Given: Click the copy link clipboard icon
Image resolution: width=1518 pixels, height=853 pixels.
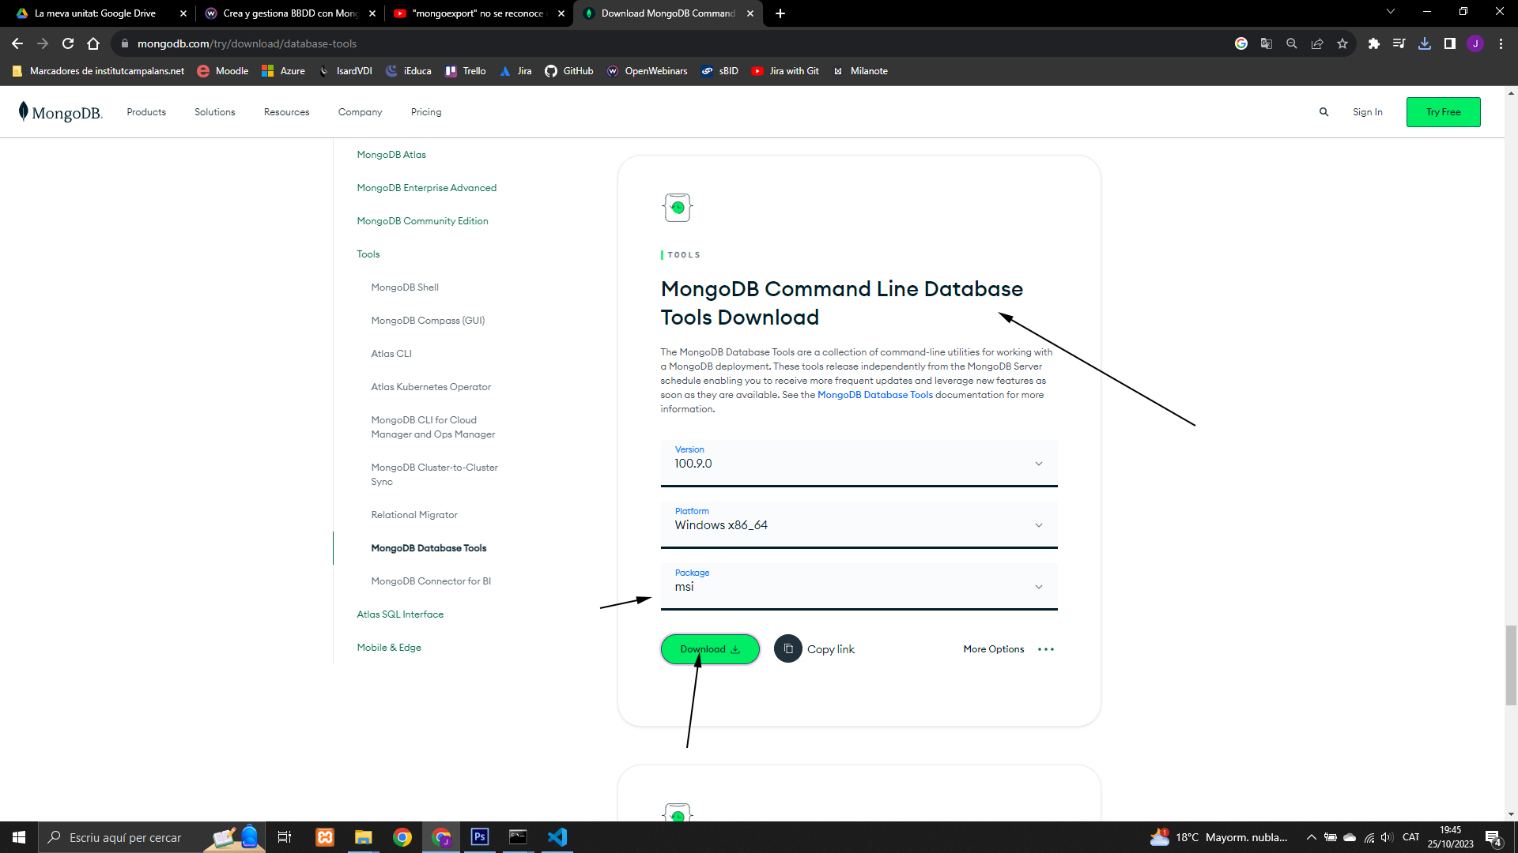Looking at the screenshot, I should (x=787, y=648).
